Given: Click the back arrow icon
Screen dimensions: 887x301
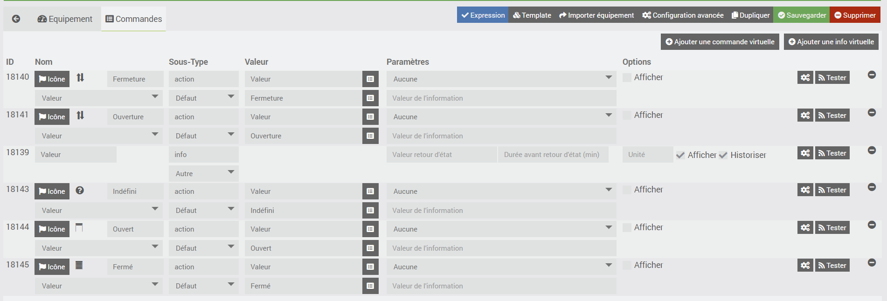Looking at the screenshot, I should tap(16, 19).
